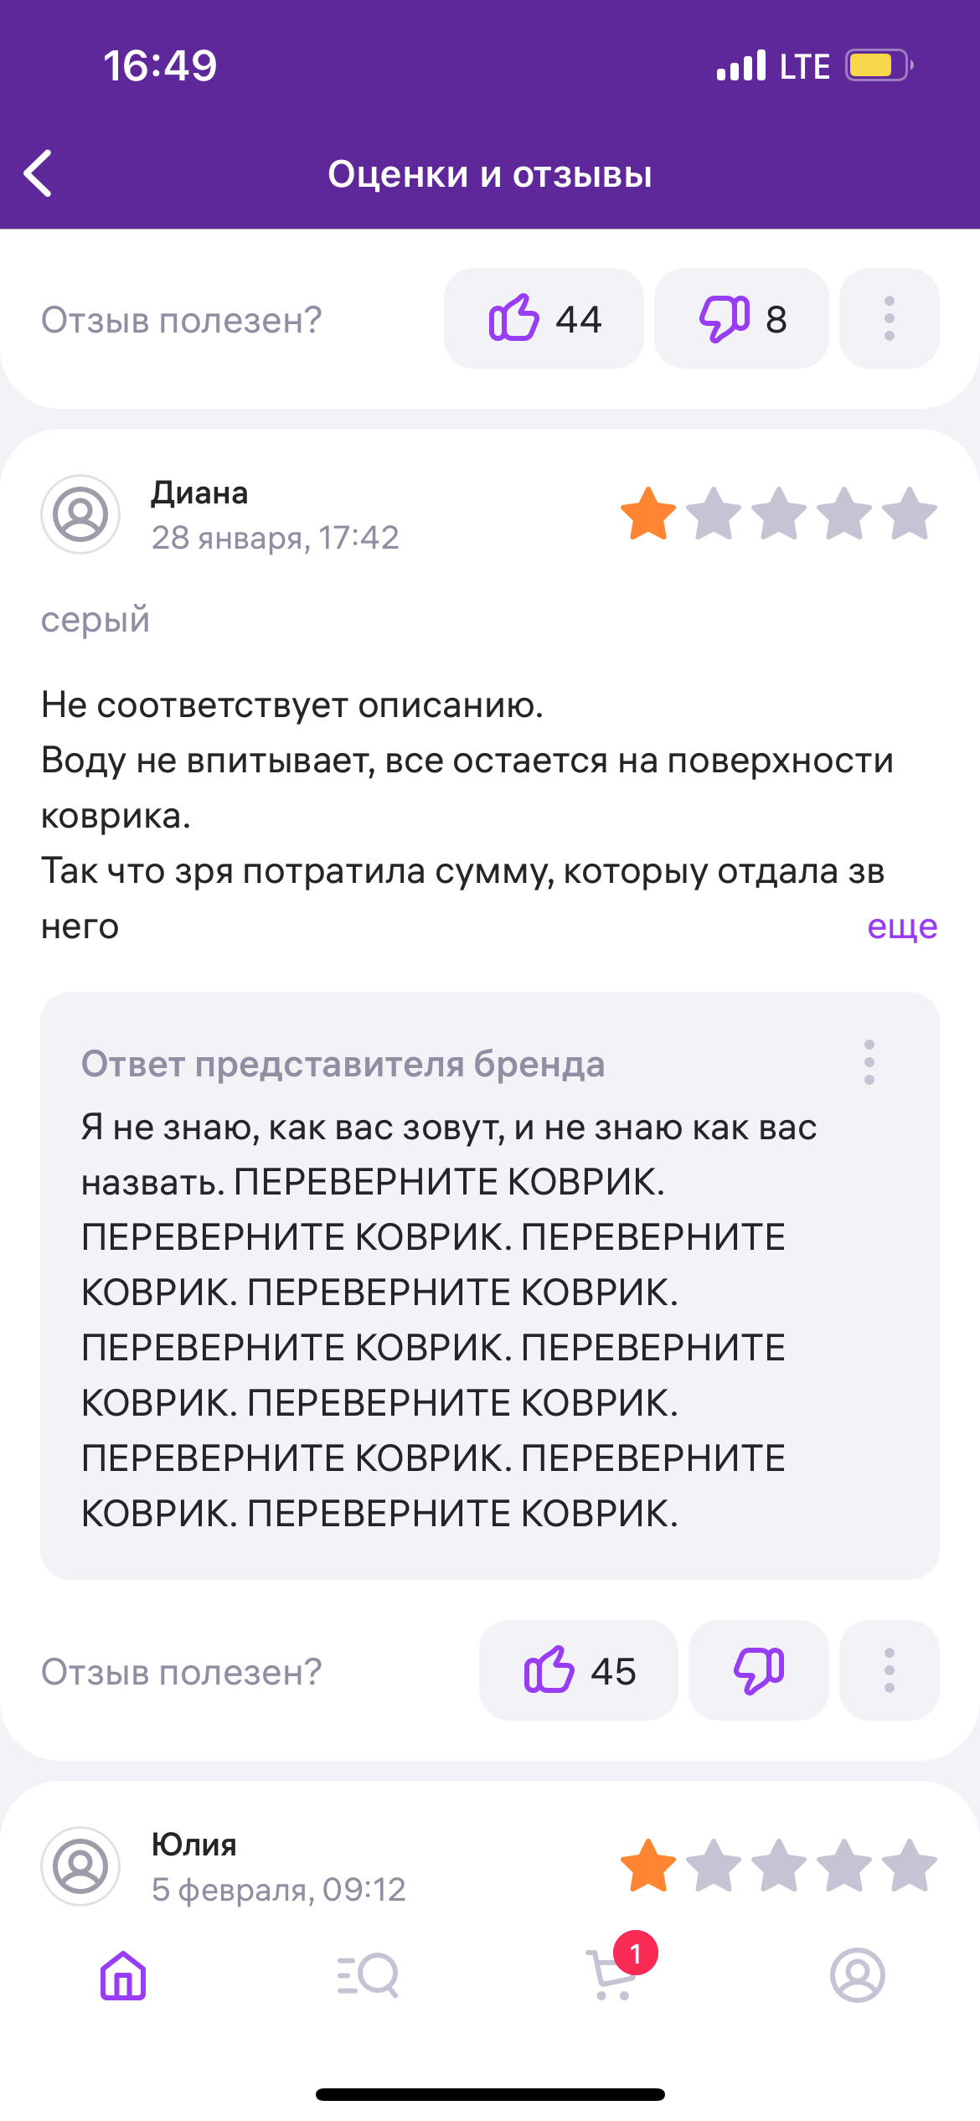The width and height of the screenshot is (980, 2121).
Task: Dislike Диана's review
Action: 758,1670
